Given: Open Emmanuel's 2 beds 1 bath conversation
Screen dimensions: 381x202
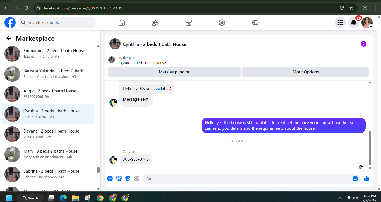Looking at the screenshot, I should [48, 54].
